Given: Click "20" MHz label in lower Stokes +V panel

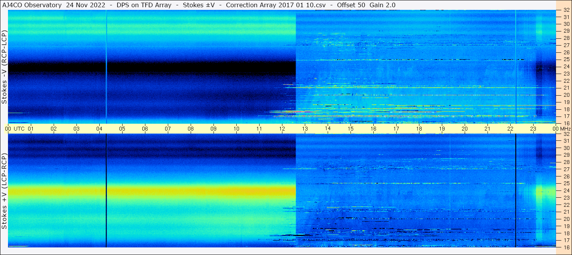Looking at the screenshot, I should click(x=566, y=219).
